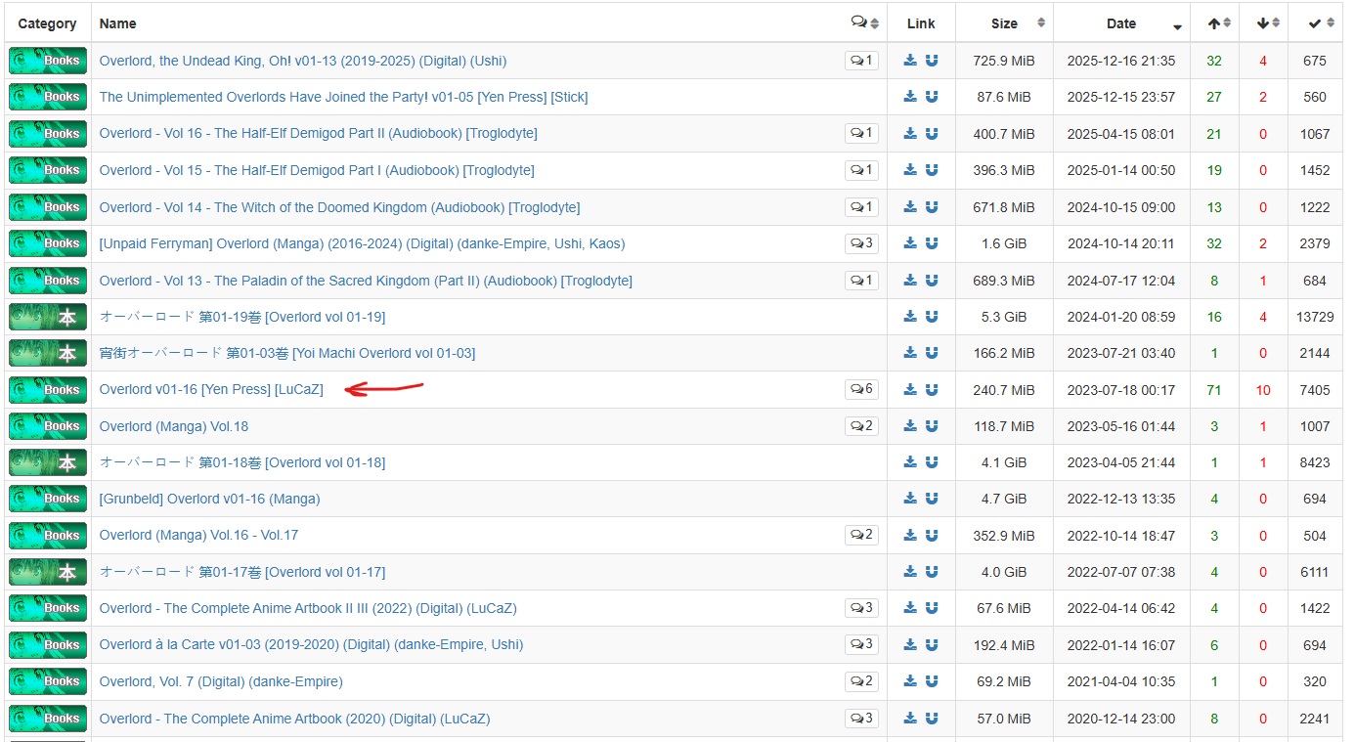Click the size value '240.7 MiB'

tap(1004, 390)
